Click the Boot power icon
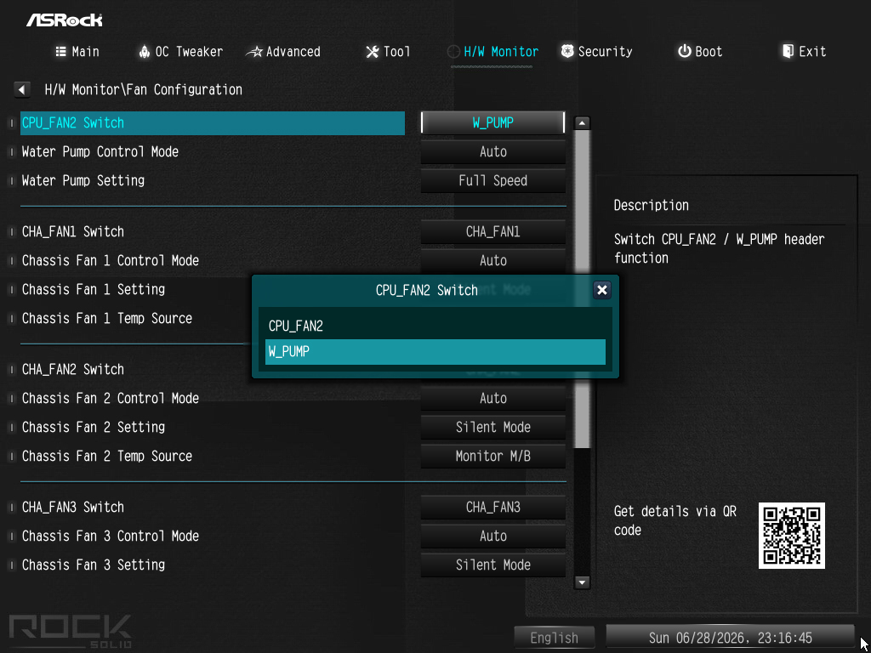This screenshot has width=871, height=653. pyautogui.click(x=684, y=52)
